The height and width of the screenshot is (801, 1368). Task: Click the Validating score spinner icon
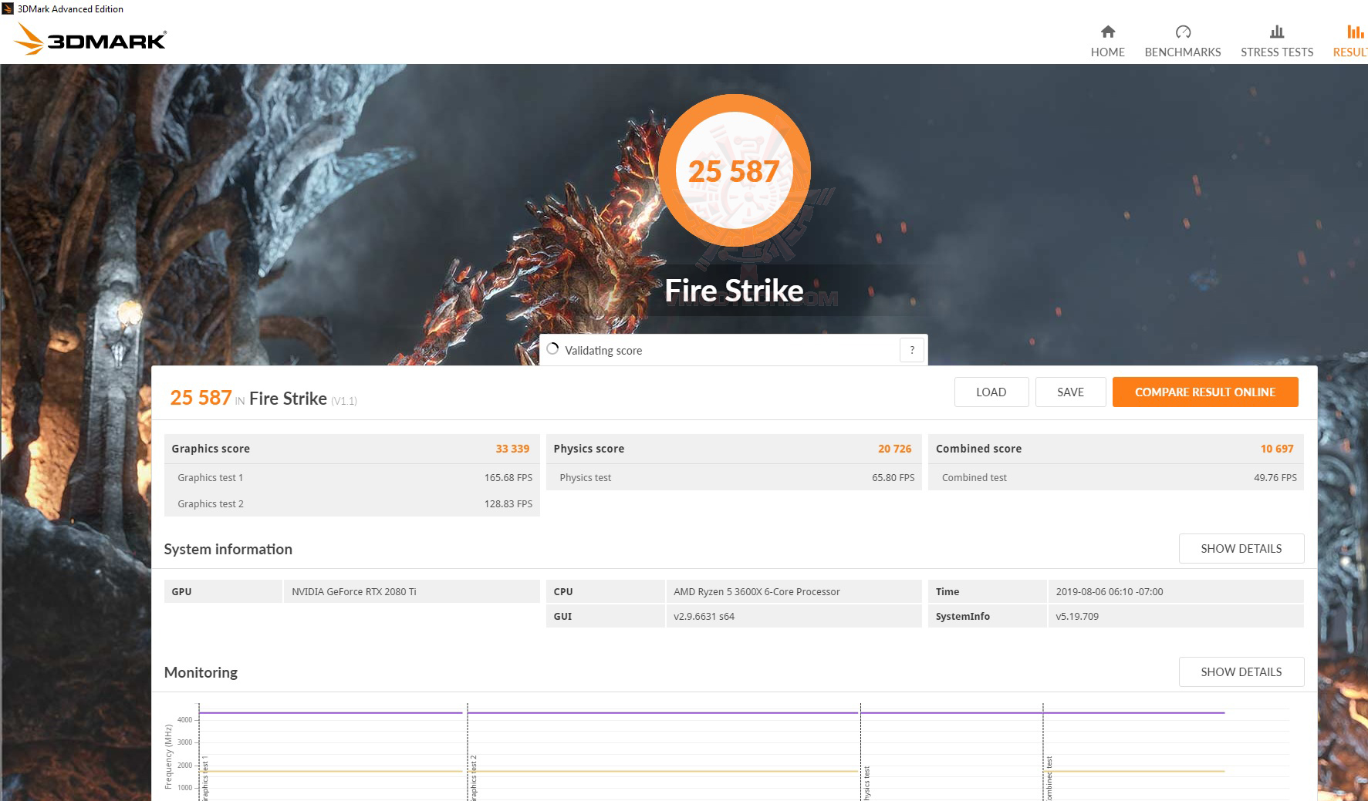point(552,349)
